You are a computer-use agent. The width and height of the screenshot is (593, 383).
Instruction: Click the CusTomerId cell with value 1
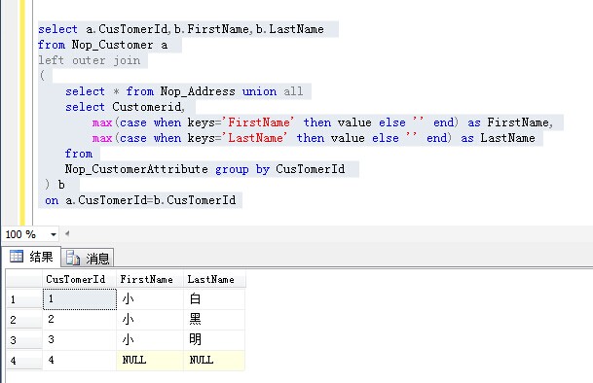pos(80,299)
